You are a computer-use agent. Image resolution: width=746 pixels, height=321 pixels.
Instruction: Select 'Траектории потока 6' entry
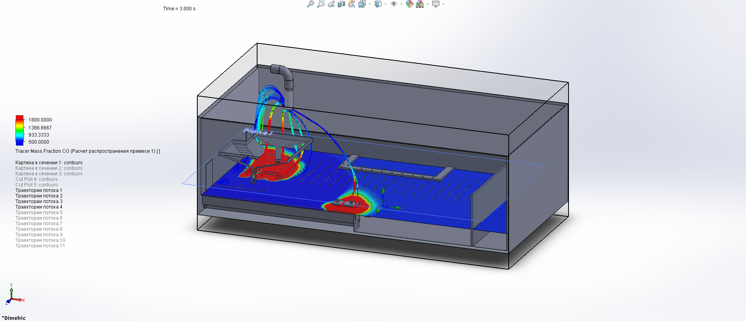click(x=39, y=218)
